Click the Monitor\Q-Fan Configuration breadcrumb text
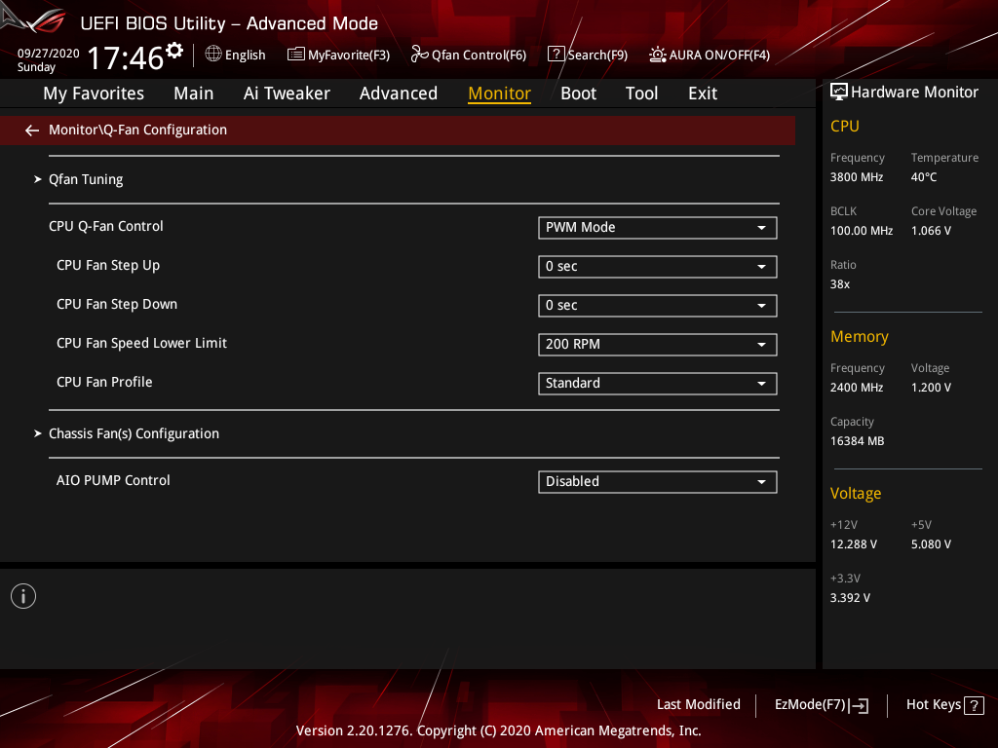The width and height of the screenshot is (998, 748). tap(138, 130)
